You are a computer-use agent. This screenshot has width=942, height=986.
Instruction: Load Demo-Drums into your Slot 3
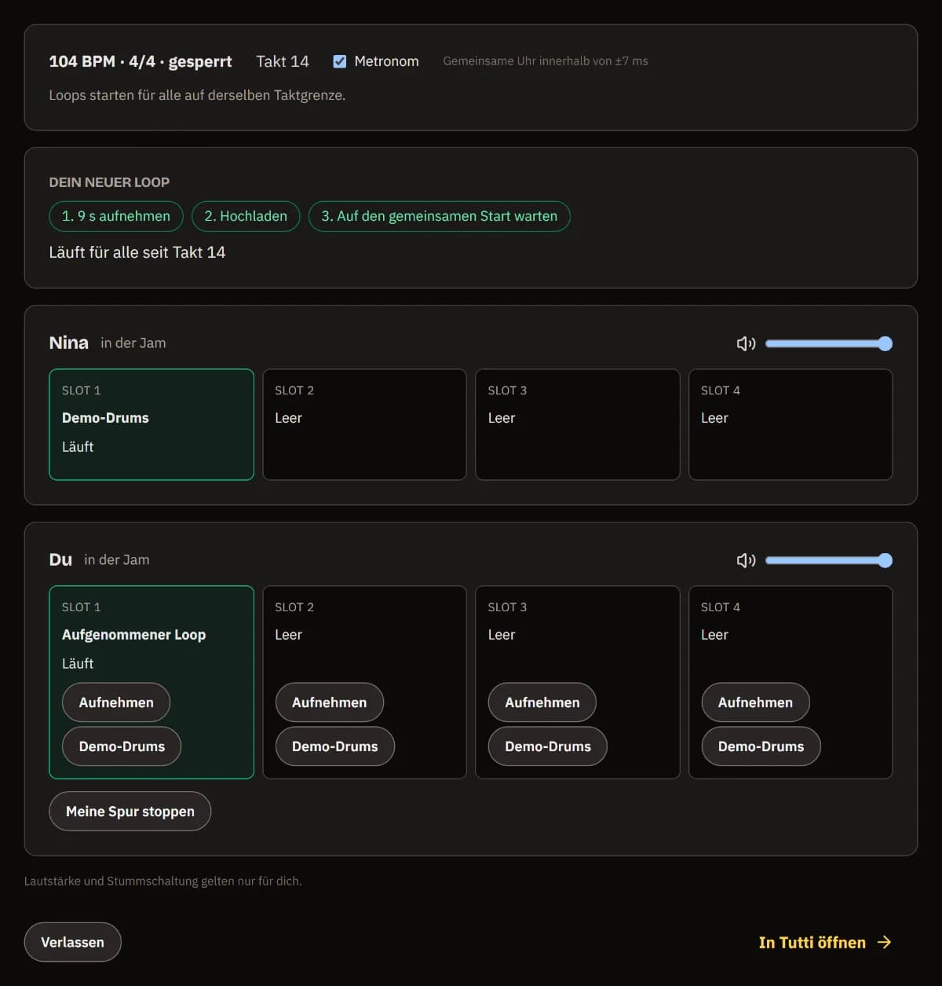coord(547,746)
